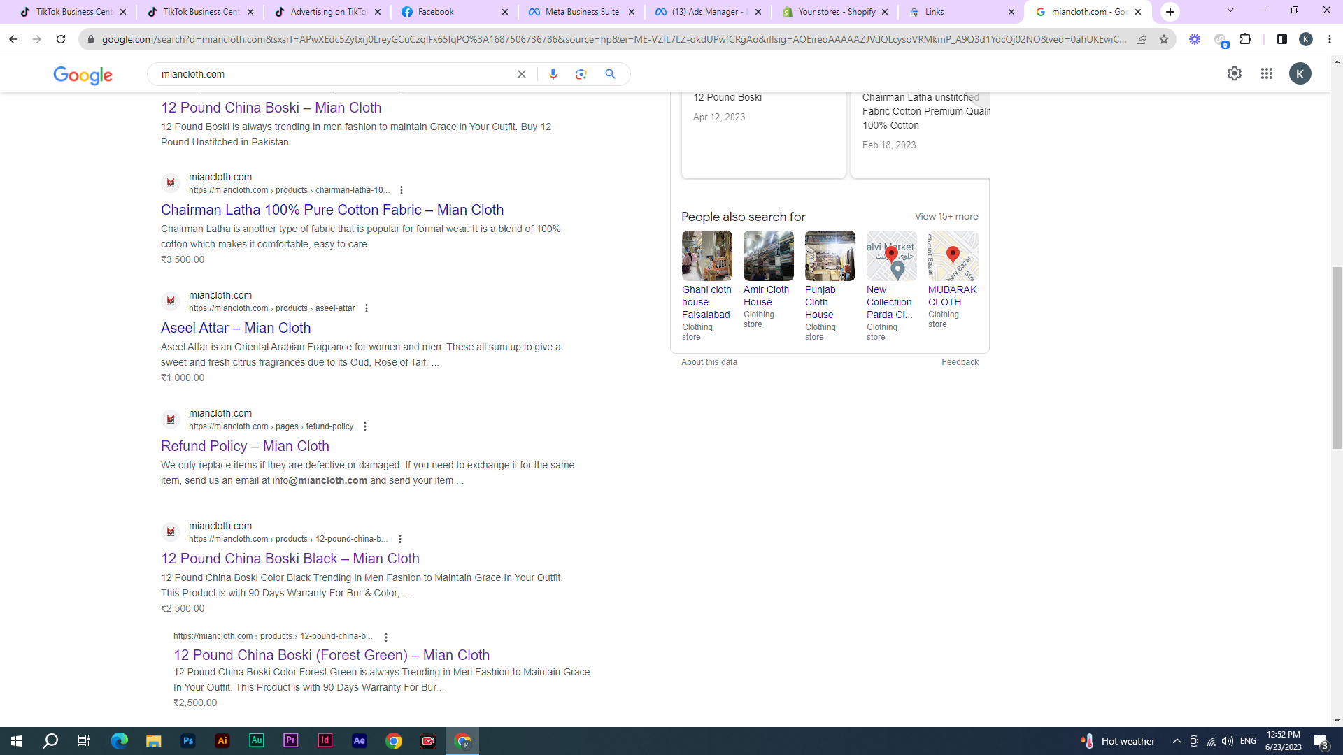Open Google quick settings gear
The height and width of the screenshot is (755, 1343).
tap(1234, 73)
